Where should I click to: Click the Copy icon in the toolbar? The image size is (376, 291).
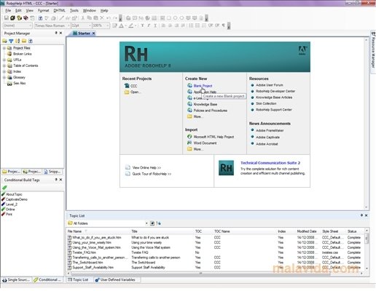(x=89, y=17)
